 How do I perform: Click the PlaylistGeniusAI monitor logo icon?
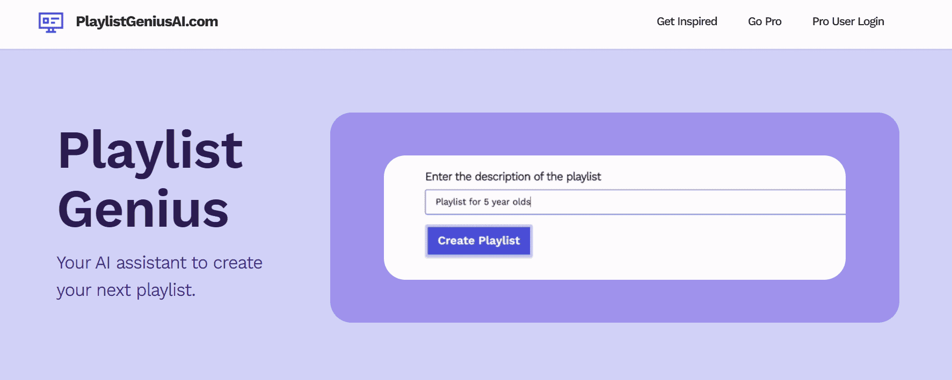[x=50, y=22]
